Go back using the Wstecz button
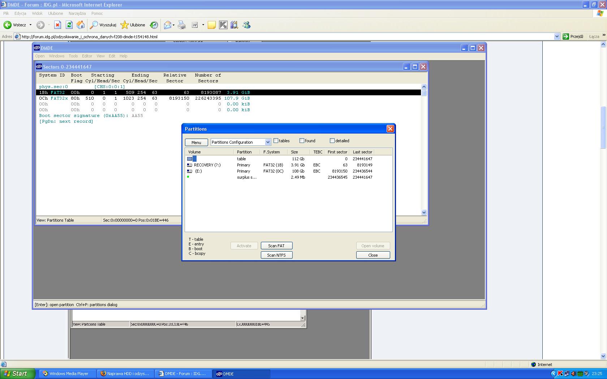Viewport: 607px width, 379px height. tap(15, 25)
